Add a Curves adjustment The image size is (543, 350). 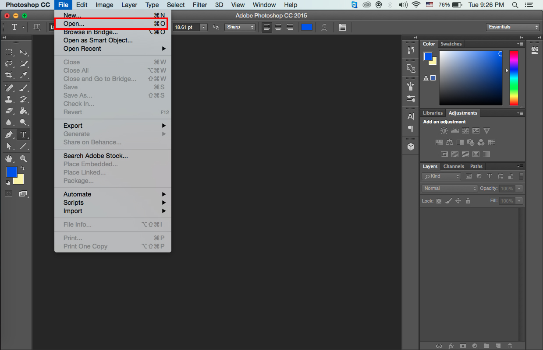click(465, 131)
